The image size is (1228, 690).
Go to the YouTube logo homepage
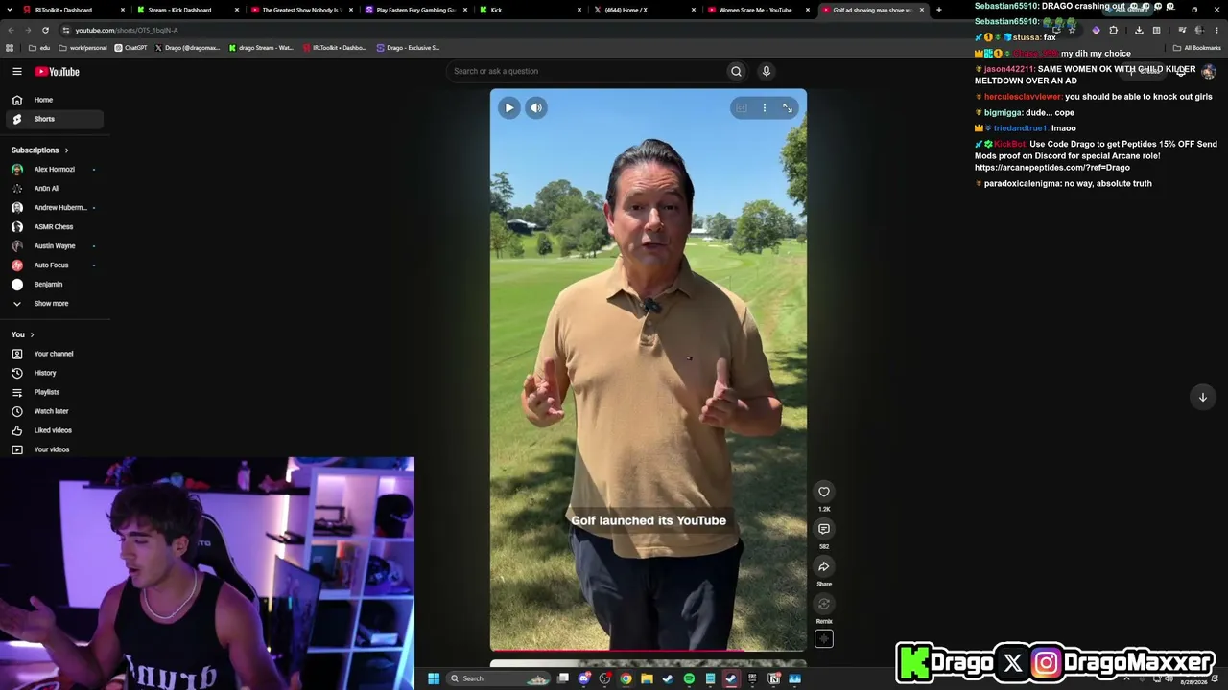[58, 71]
